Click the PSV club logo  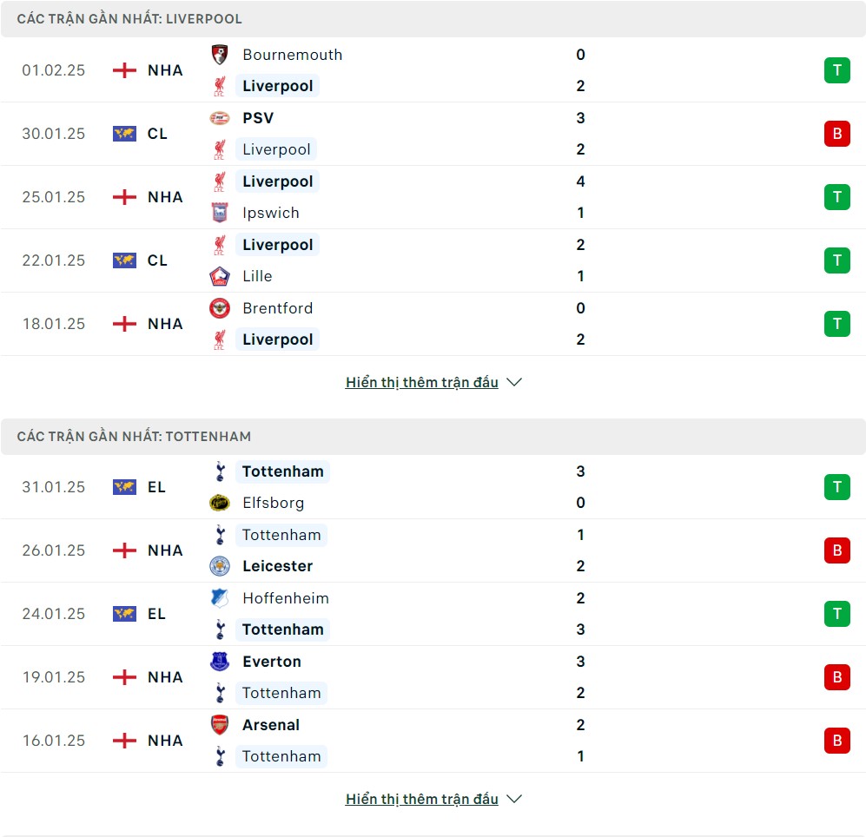(220, 118)
